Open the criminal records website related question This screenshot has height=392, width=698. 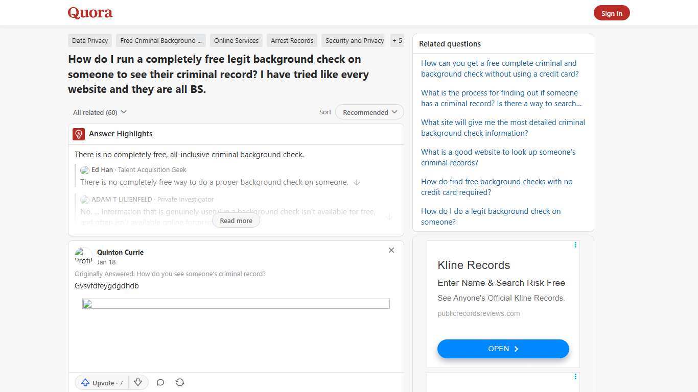tap(498, 157)
